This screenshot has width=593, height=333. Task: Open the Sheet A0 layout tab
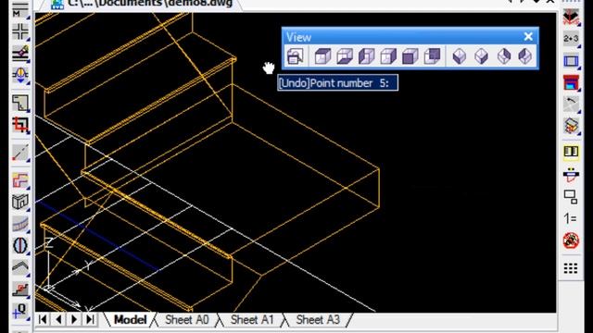coord(187,320)
